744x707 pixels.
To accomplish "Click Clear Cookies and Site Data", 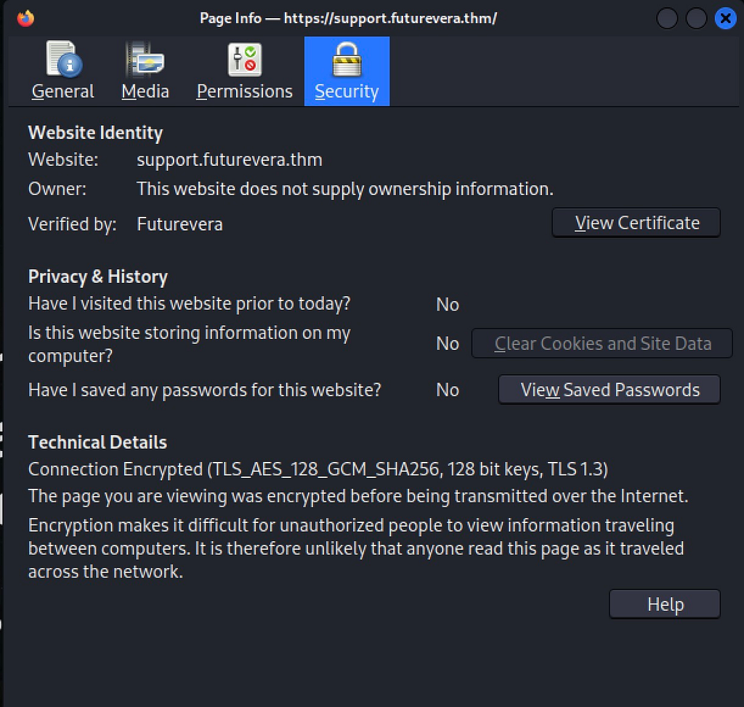I will 602,343.
